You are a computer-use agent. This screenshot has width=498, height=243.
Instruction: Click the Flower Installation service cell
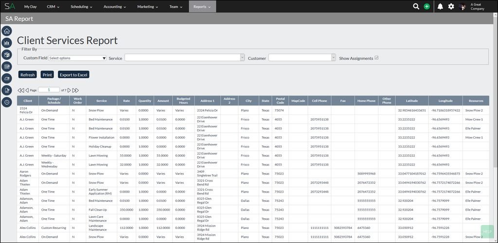pos(102,137)
